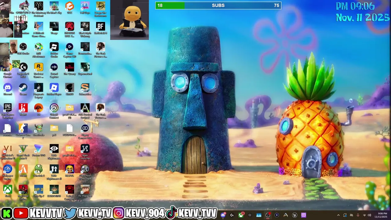Open the EA app shortcut
The width and height of the screenshot is (391, 220).
pyautogui.click(x=38, y=110)
